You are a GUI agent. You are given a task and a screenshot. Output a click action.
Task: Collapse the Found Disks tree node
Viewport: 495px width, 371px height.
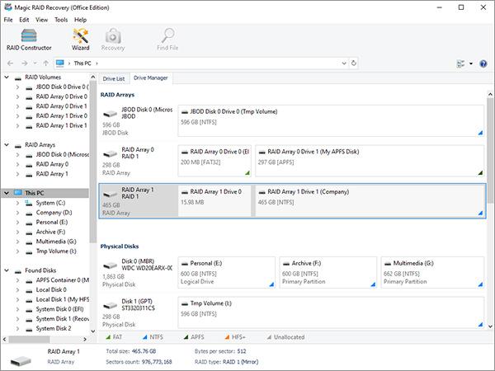7,270
